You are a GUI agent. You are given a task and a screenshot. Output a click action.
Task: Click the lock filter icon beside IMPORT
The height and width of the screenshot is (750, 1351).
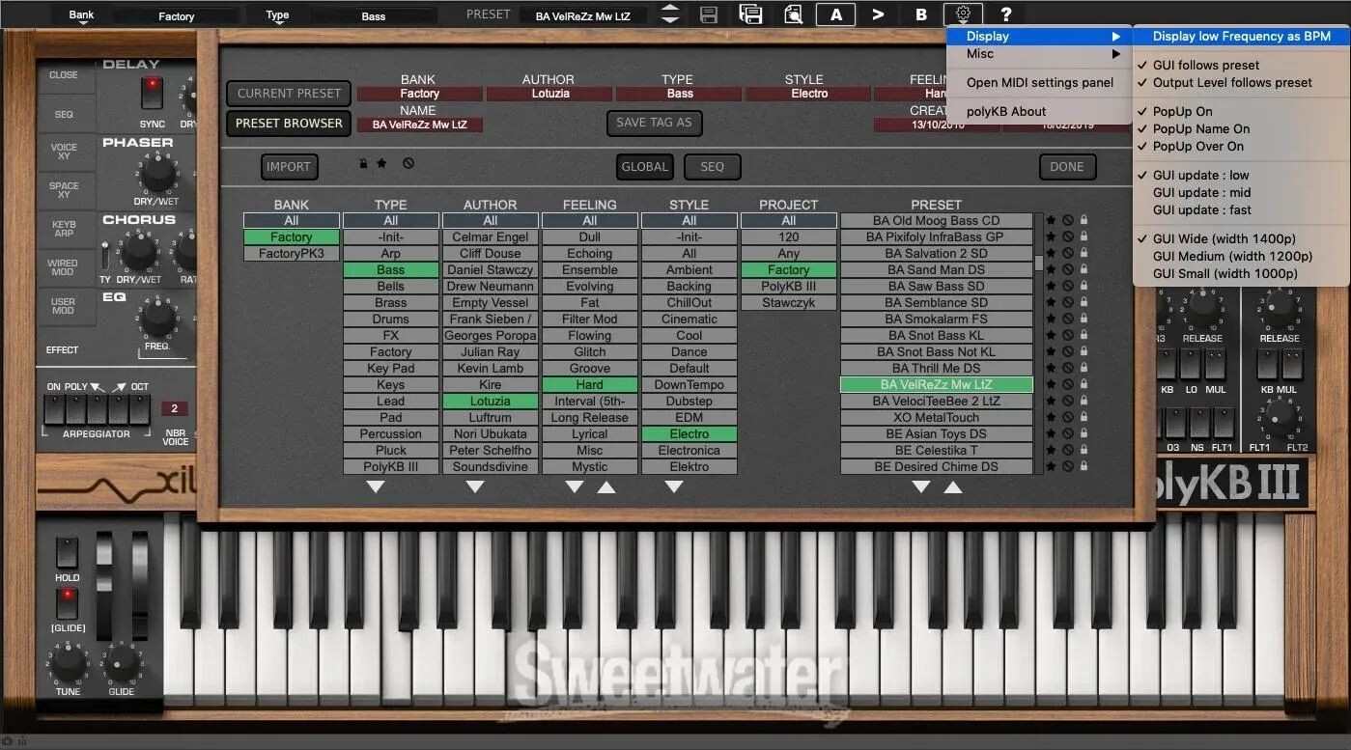[x=363, y=164]
